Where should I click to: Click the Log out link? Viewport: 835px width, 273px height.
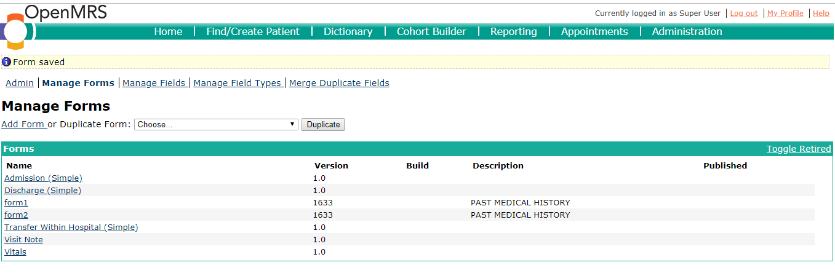(744, 13)
